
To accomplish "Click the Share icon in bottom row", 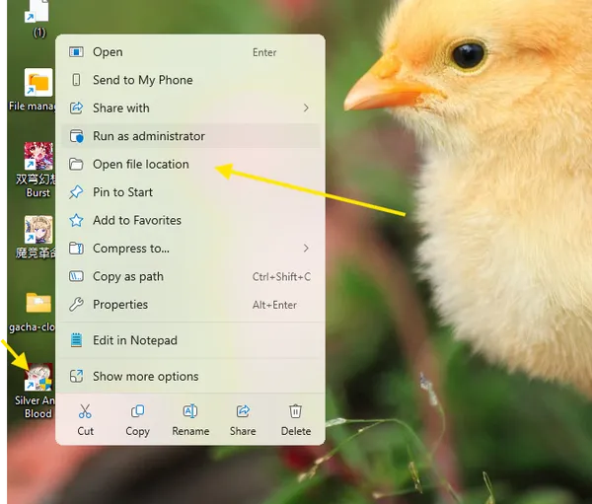I will point(243,411).
